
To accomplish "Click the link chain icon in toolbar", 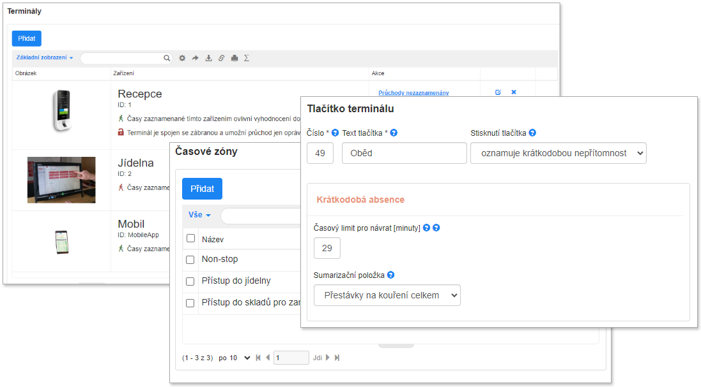I will 221,58.
